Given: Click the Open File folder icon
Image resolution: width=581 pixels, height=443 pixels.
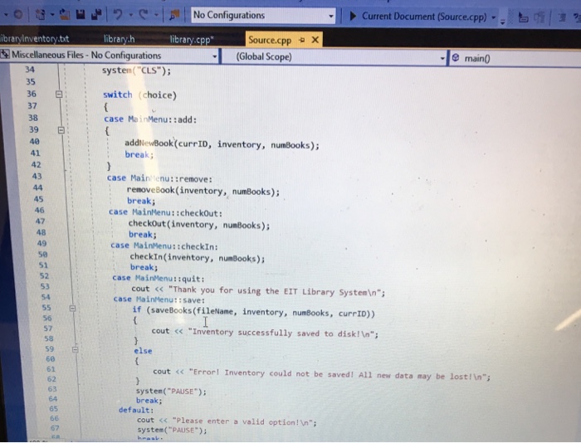Looking at the screenshot, I should [65, 14].
